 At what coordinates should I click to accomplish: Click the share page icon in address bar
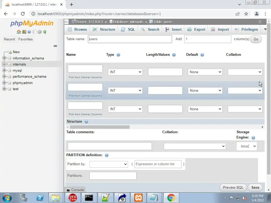[238, 14]
